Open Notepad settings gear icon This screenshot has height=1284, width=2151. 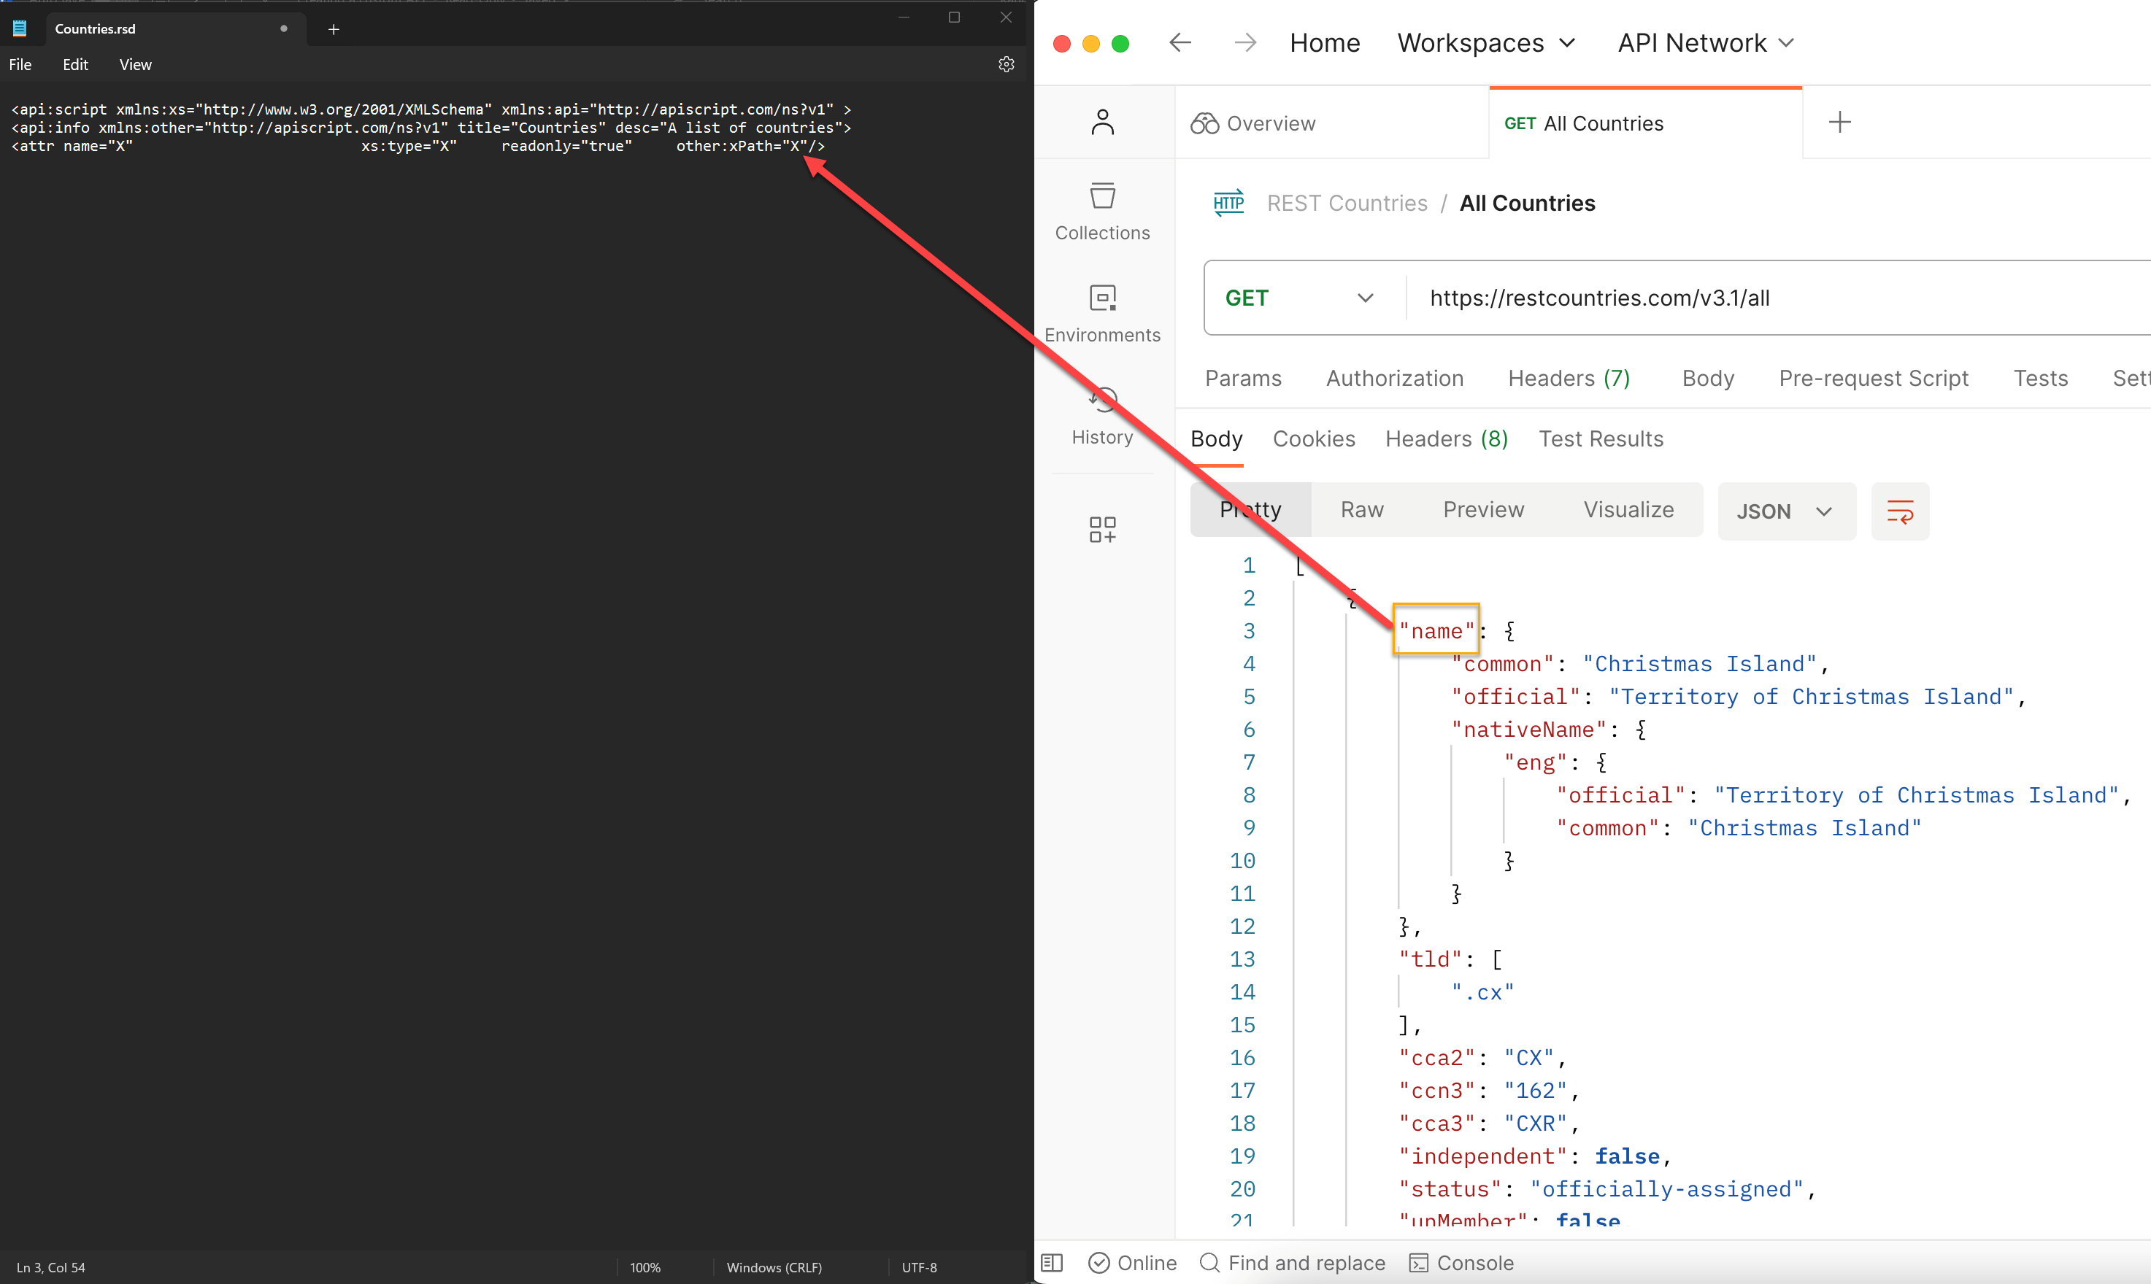coord(1006,64)
